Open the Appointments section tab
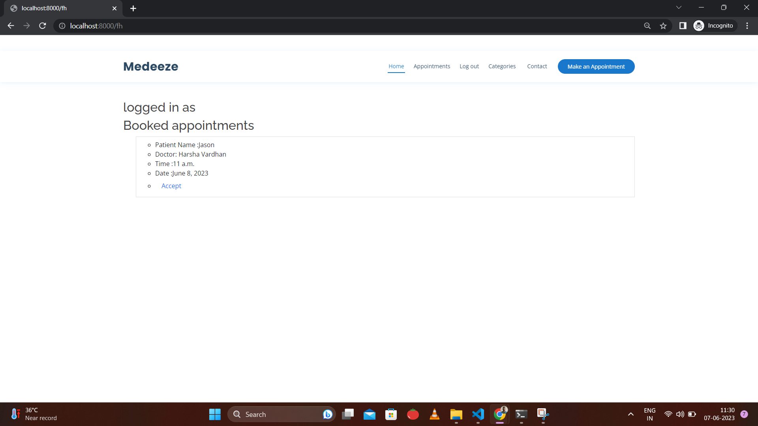This screenshot has width=758, height=426. pos(432,66)
